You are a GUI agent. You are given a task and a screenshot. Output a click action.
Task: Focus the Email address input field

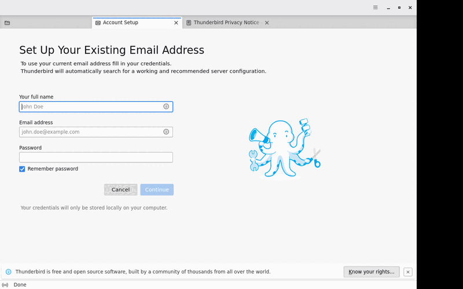[96, 132]
